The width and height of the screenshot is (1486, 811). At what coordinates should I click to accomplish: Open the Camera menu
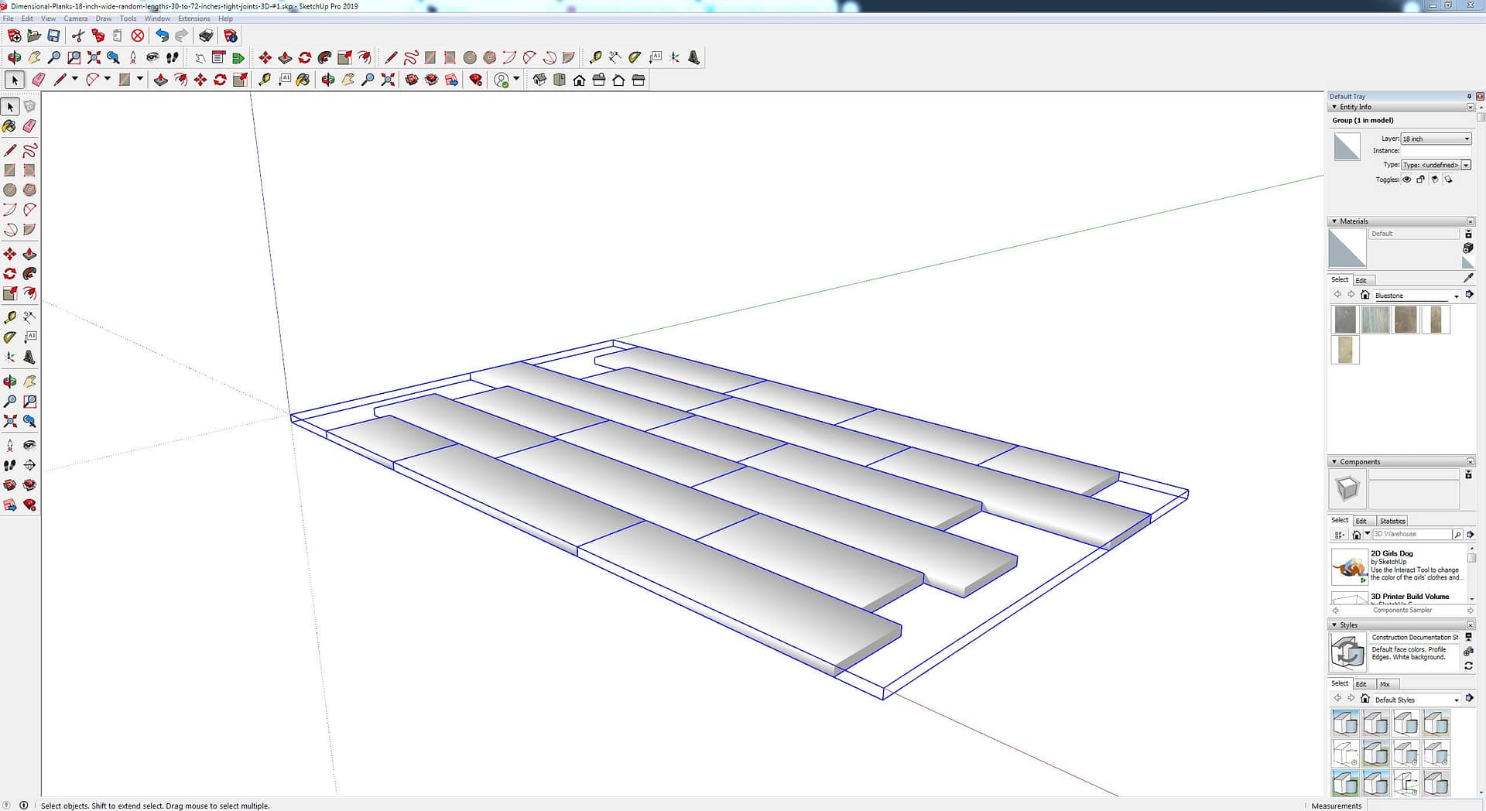pos(75,19)
